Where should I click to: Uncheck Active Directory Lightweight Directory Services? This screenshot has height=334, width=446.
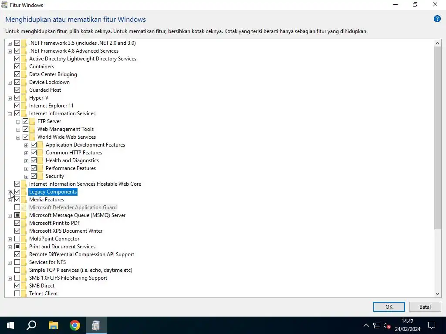(17, 59)
